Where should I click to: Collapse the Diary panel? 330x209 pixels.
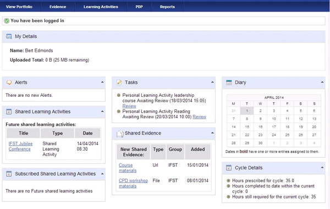tap(322, 82)
